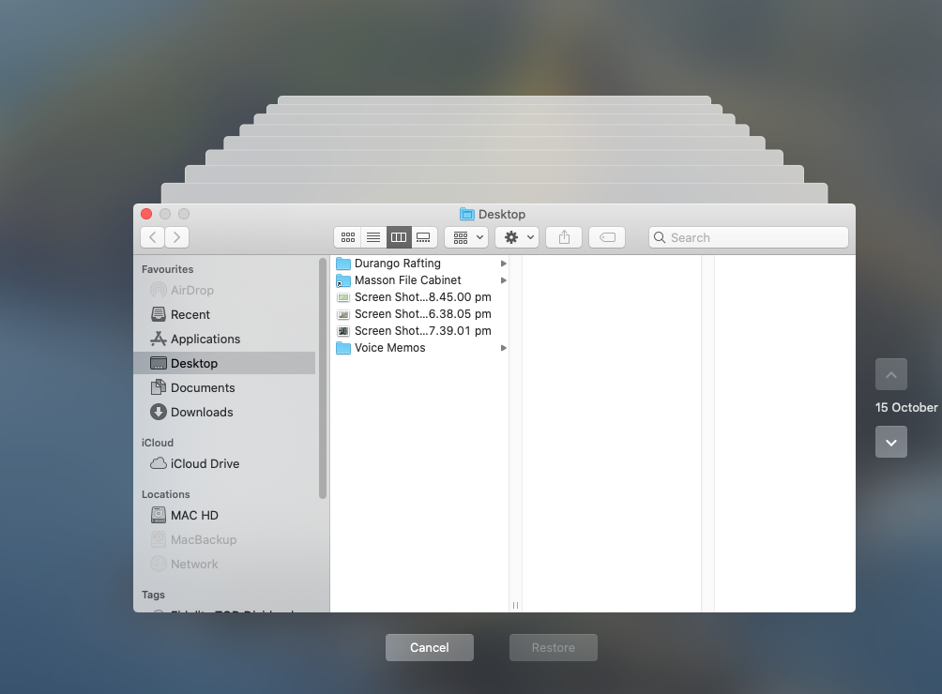Select Screen Shot…7.39.01 pm file
942x694 pixels.
[x=420, y=331]
